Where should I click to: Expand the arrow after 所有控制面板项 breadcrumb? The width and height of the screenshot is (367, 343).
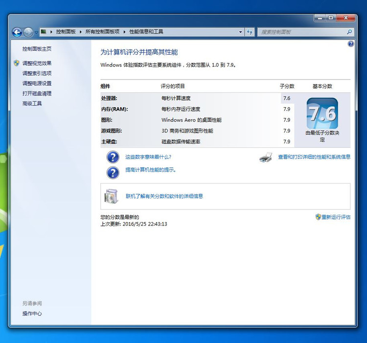pyautogui.click(x=124, y=32)
